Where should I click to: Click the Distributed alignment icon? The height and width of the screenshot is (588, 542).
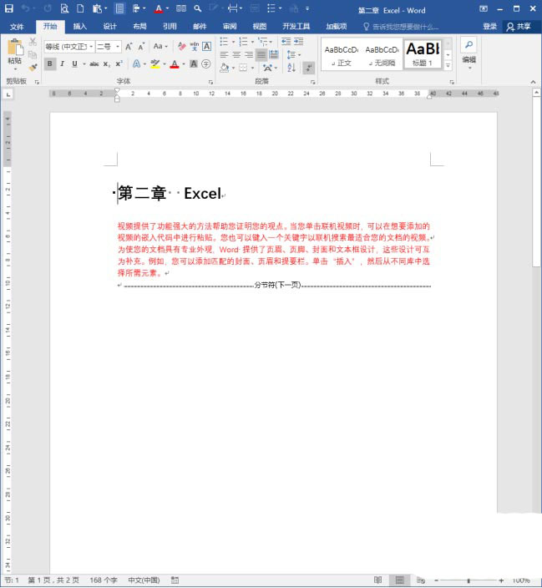274,55
